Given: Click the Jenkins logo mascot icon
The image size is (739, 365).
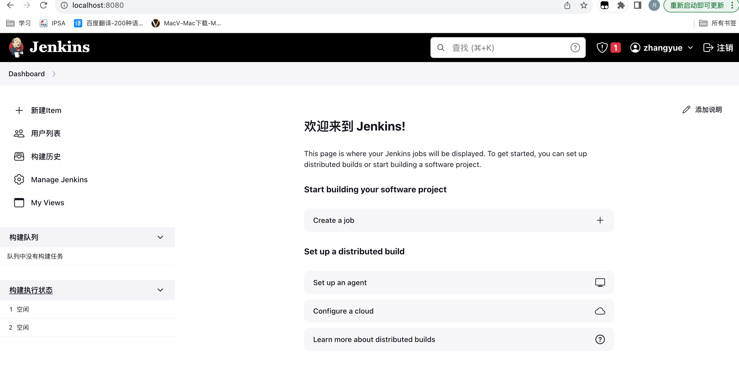Looking at the screenshot, I should click(16, 47).
